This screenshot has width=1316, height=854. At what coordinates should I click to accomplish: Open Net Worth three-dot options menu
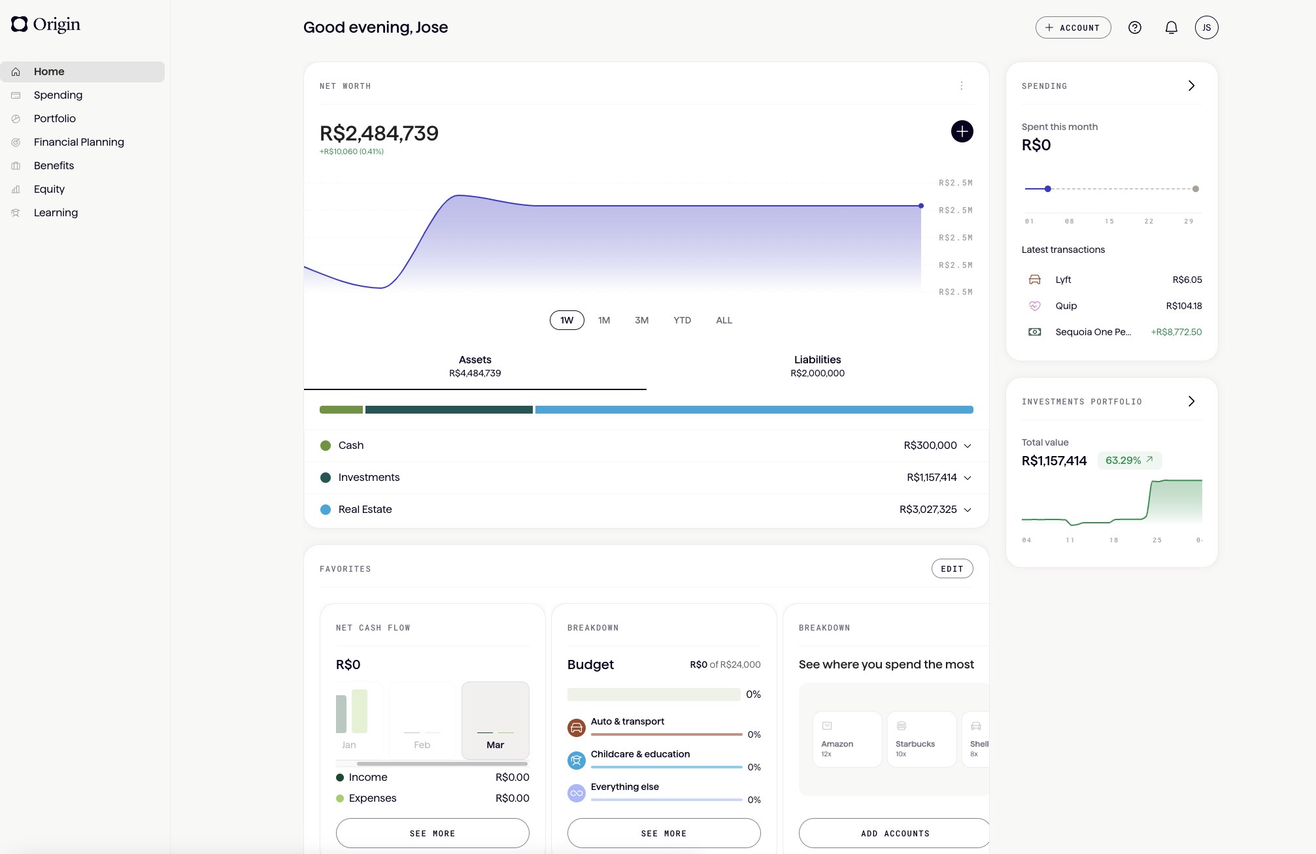(961, 86)
